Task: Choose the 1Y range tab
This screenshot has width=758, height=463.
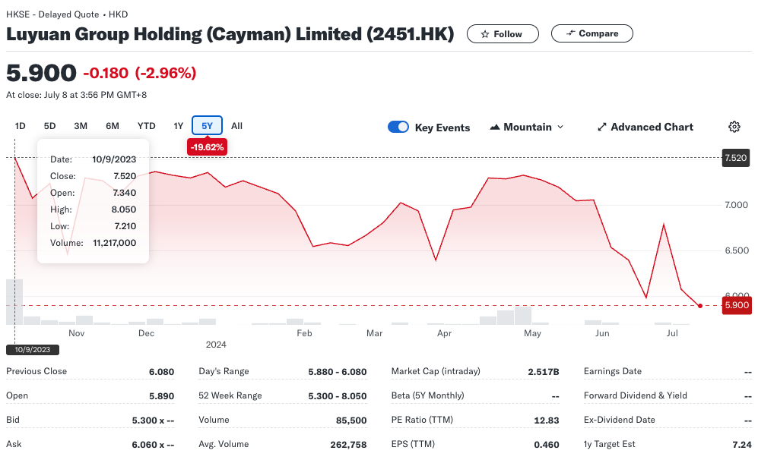Action: 179,126
